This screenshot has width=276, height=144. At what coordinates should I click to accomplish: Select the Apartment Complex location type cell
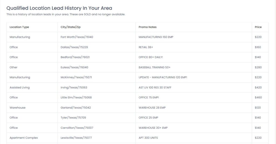click(24, 138)
